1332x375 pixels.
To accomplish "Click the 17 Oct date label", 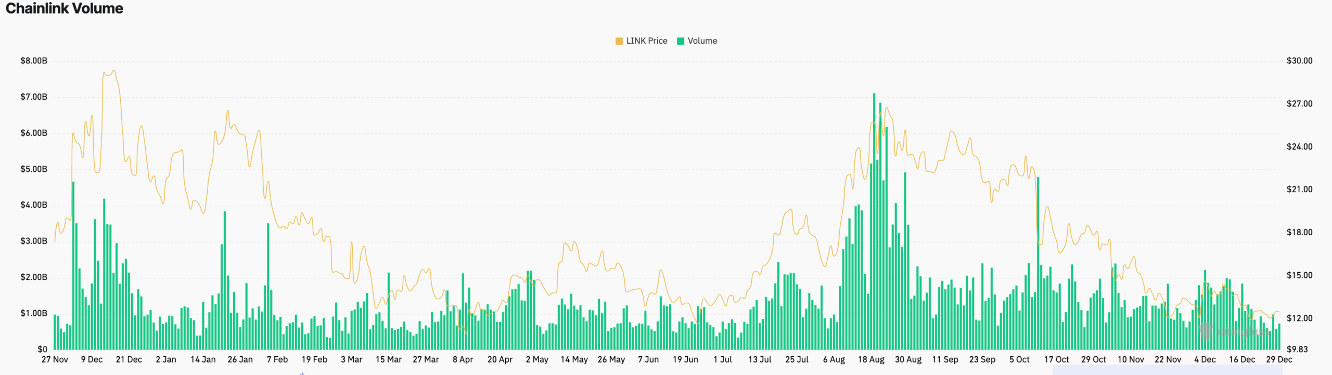I will pos(1057,359).
